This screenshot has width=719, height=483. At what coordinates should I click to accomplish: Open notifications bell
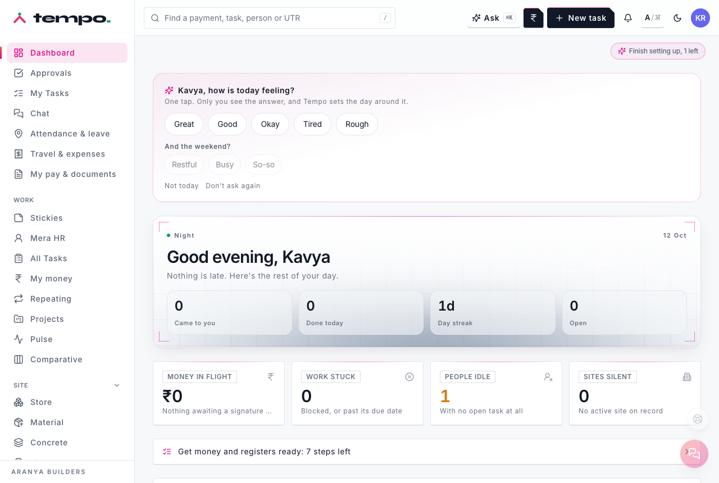628,18
